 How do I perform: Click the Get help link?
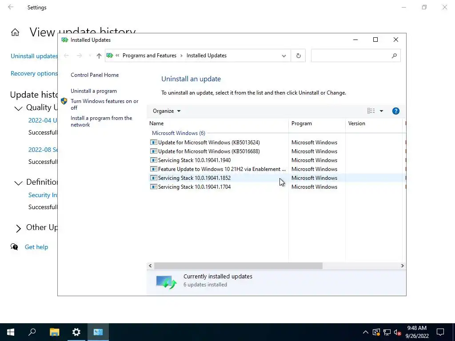[x=36, y=247]
